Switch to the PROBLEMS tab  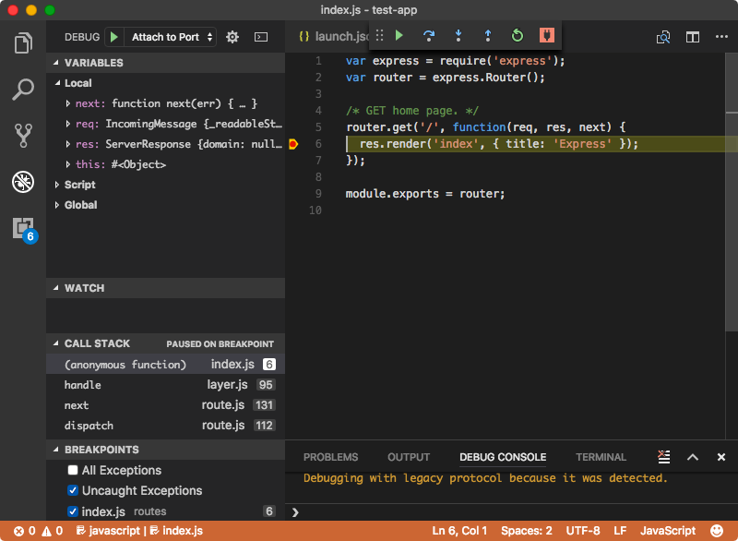pos(330,457)
